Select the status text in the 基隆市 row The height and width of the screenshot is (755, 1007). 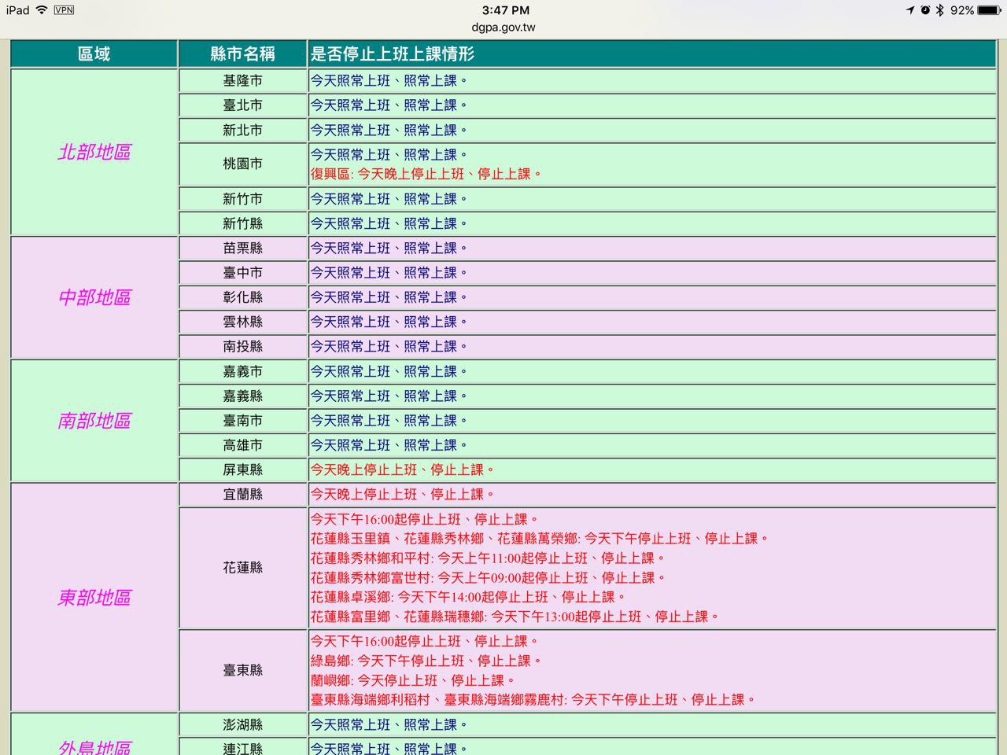click(x=389, y=81)
